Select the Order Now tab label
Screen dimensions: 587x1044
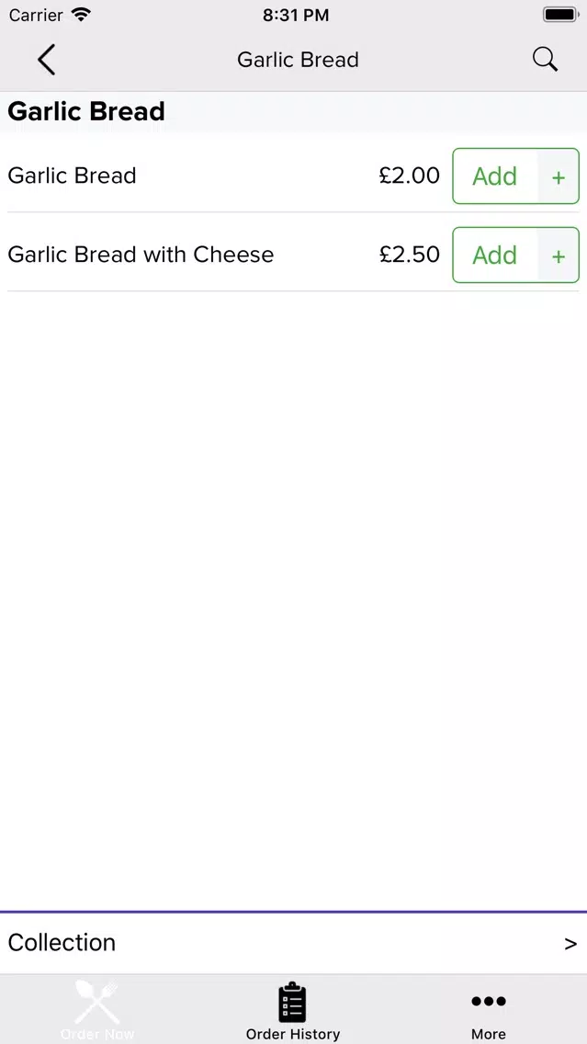97,1034
